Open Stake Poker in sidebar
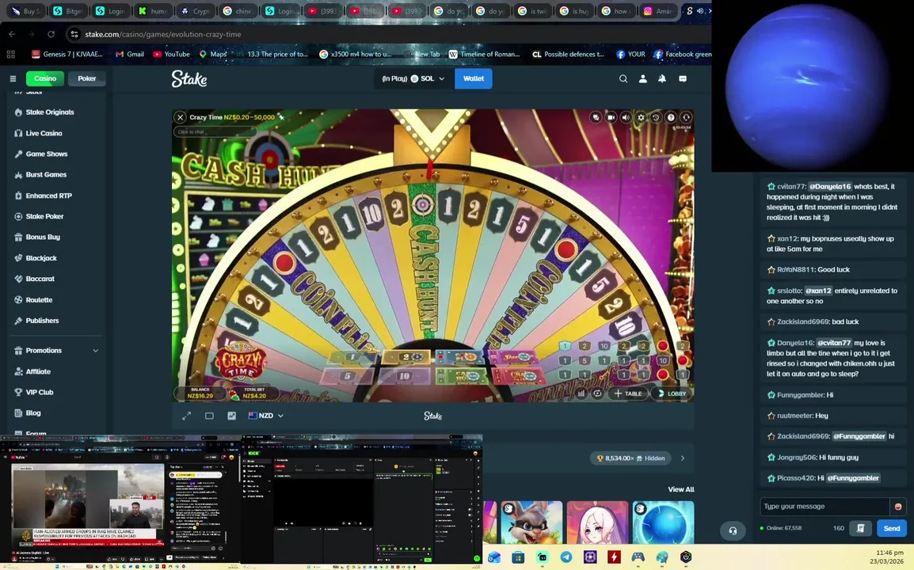The width and height of the screenshot is (914, 570). [44, 216]
